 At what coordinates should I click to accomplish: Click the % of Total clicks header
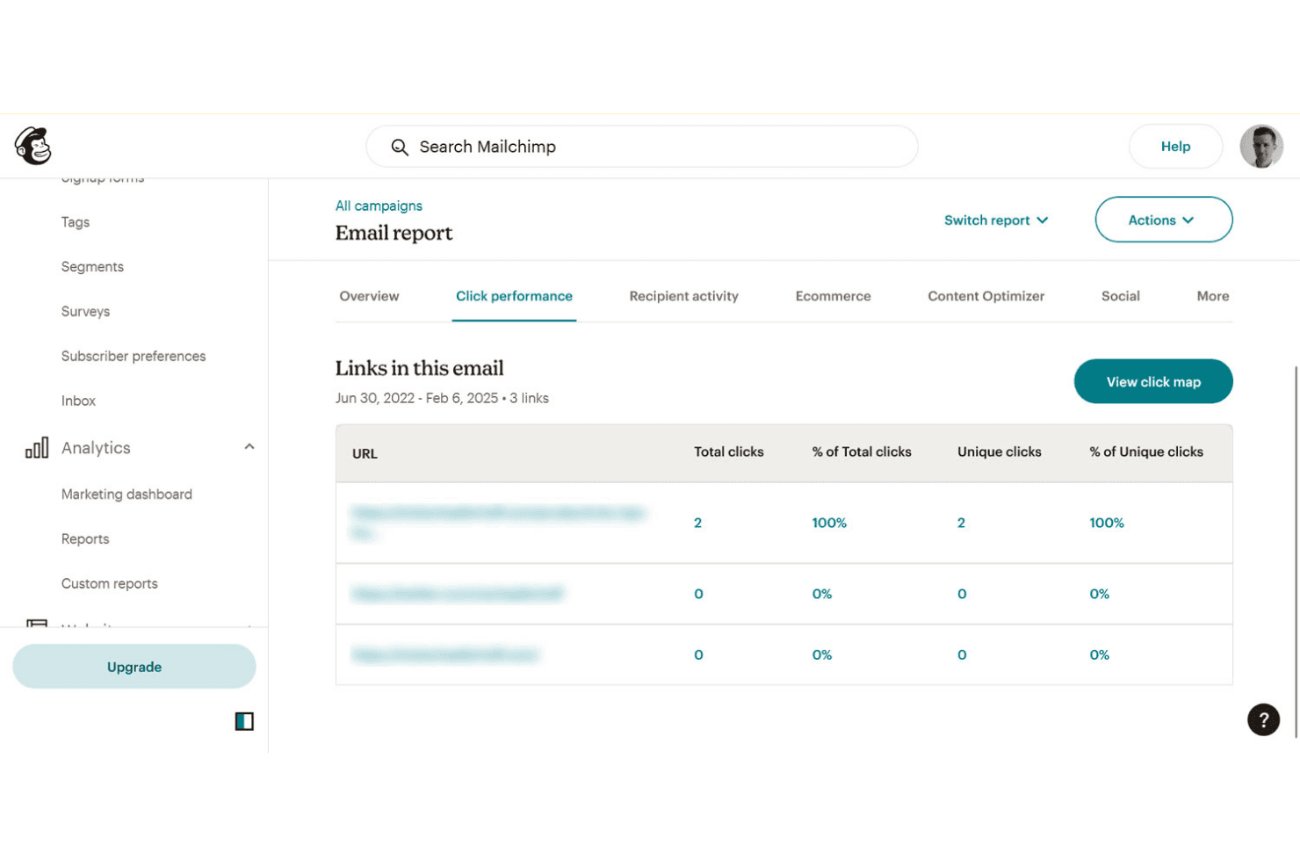click(862, 452)
